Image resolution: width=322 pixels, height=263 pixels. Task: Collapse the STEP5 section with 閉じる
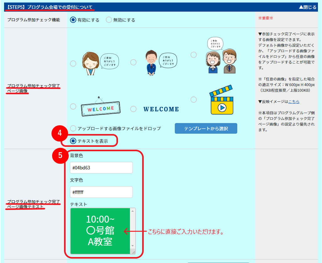pos(308,7)
